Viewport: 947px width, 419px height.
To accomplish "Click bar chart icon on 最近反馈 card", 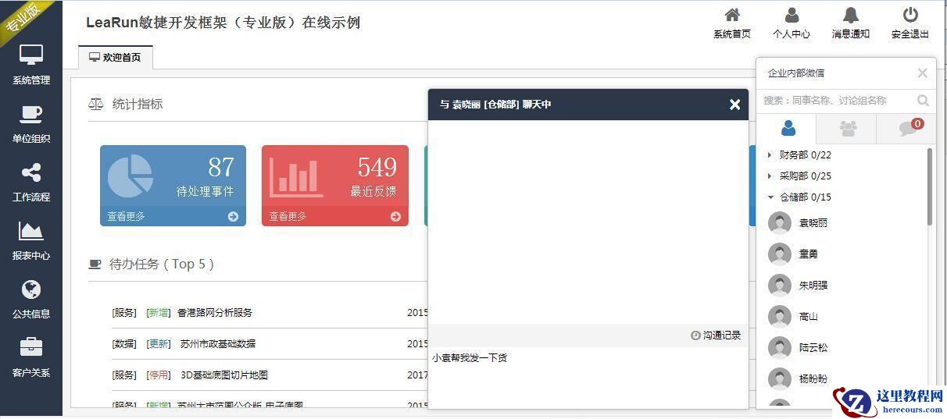I will [296, 177].
